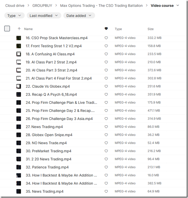Sort by Type column header
This screenshot has height=198, width=188.
pos(118,29)
